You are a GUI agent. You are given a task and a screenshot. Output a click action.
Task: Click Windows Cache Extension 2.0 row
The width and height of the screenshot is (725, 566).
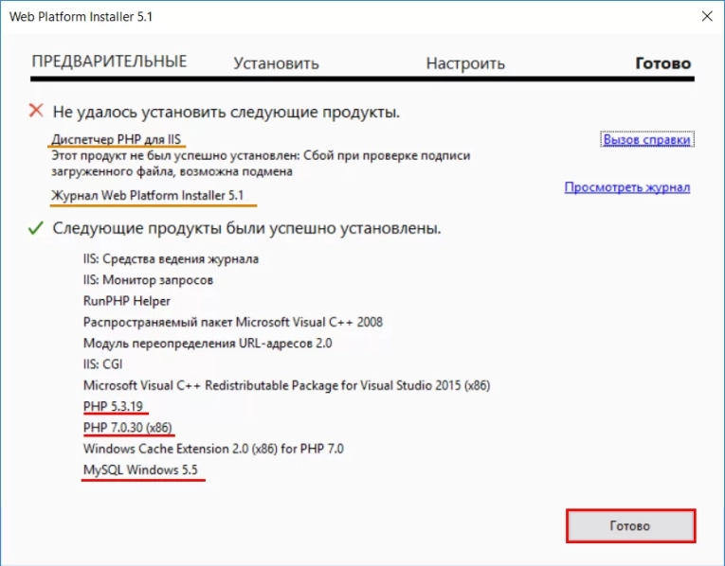213,449
